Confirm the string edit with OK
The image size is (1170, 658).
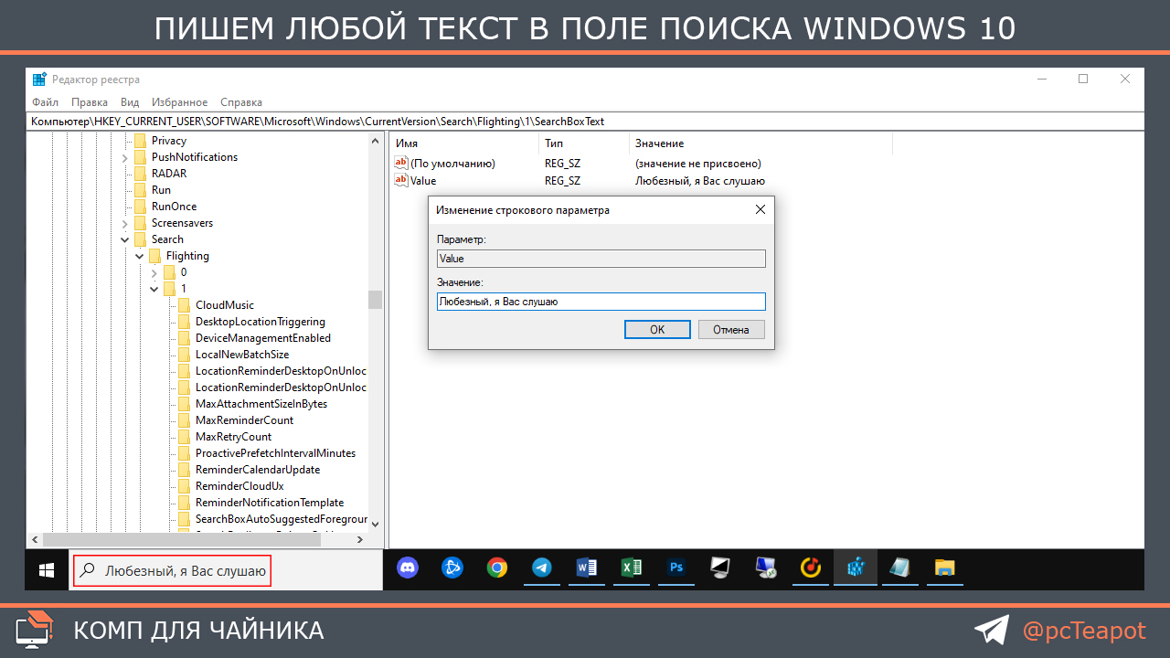tap(657, 330)
